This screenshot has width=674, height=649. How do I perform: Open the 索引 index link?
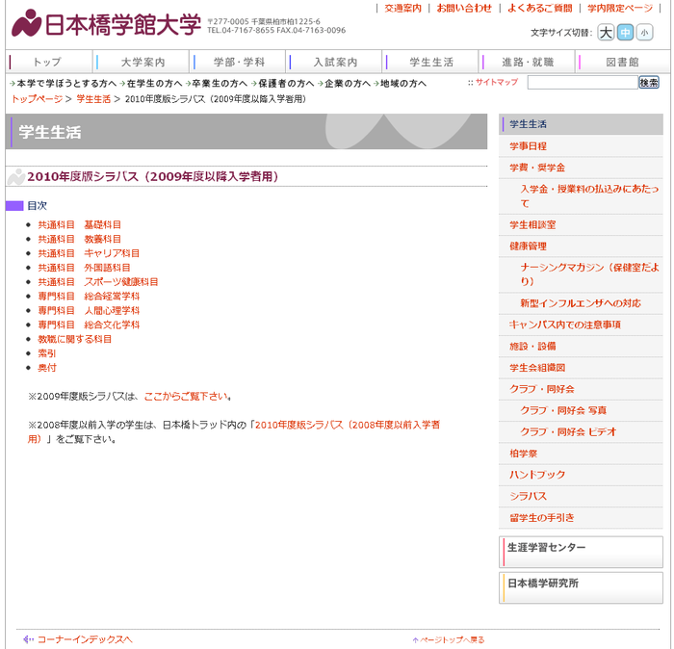[47, 353]
